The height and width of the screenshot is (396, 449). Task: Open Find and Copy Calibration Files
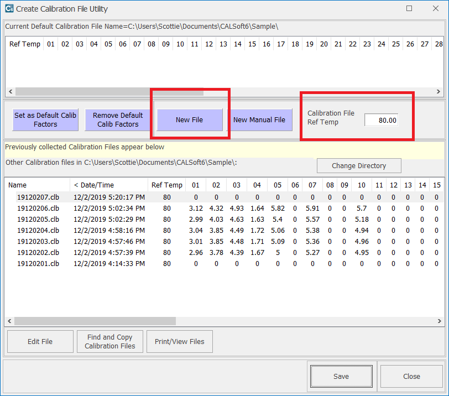pyautogui.click(x=109, y=342)
